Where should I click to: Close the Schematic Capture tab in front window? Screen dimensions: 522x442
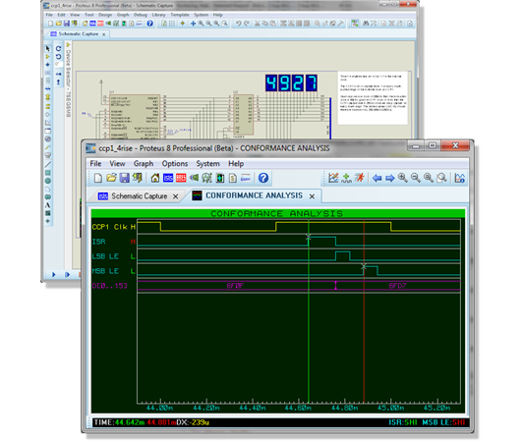tap(175, 196)
